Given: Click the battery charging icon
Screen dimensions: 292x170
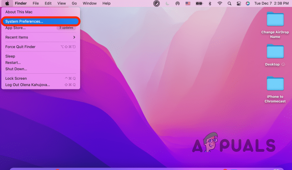Looking at the screenshot, I should pos(199,3).
